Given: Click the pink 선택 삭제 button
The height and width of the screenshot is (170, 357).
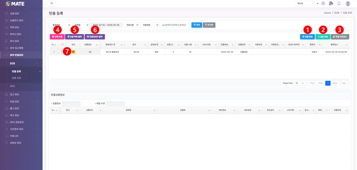Looking at the screenshot, I should coord(57,37).
